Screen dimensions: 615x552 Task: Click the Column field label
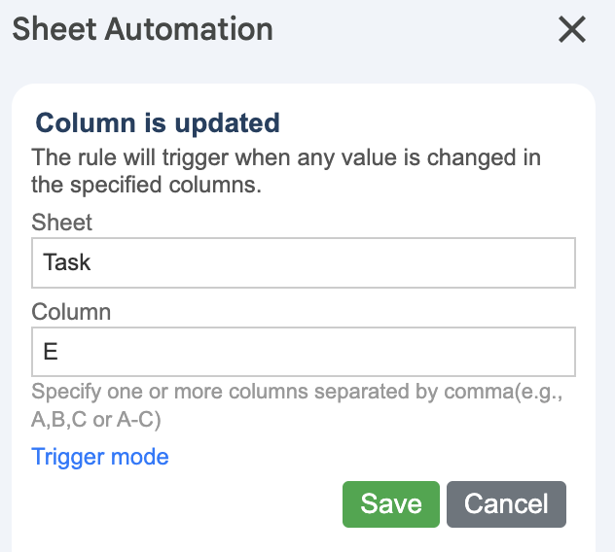pyautogui.click(x=71, y=312)
